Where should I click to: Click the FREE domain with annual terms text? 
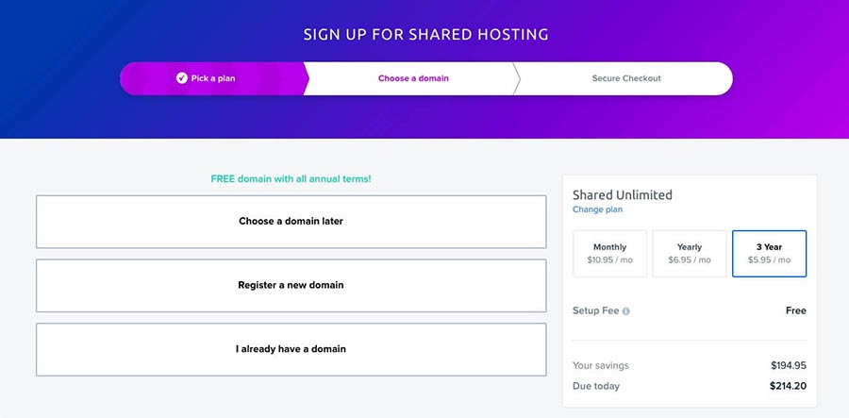[291, 178]
